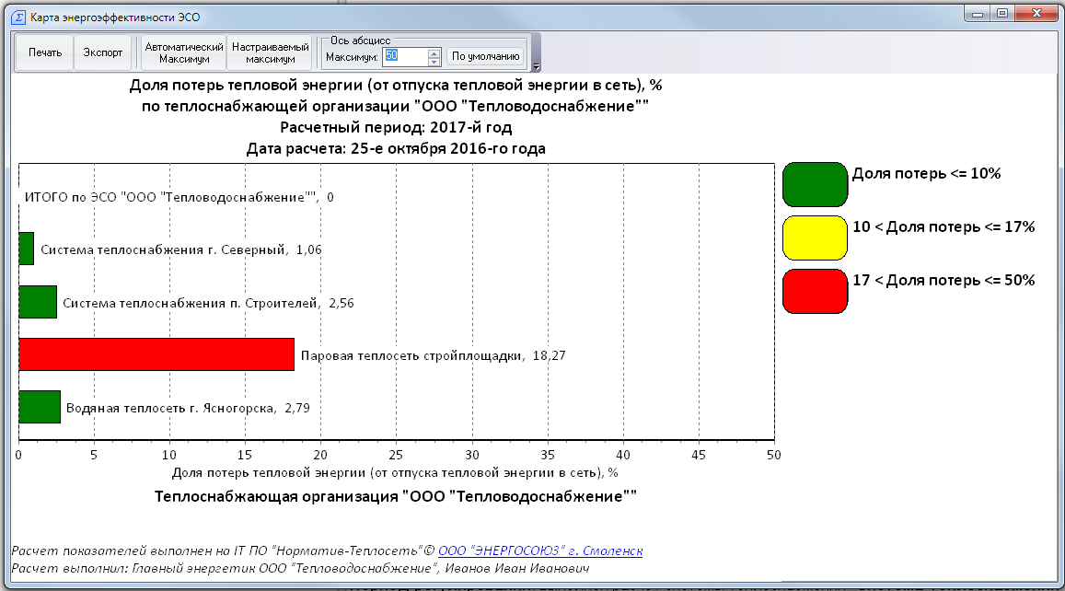Click the sigma app icon in title bar
This screenshot has height=591, width=1065.
pos(17,17)
